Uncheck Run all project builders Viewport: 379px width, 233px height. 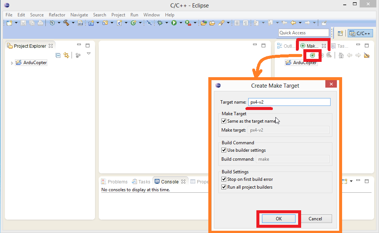point(224,187)
